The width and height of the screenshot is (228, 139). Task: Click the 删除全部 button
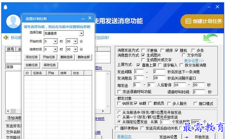[x=84, y=57]
